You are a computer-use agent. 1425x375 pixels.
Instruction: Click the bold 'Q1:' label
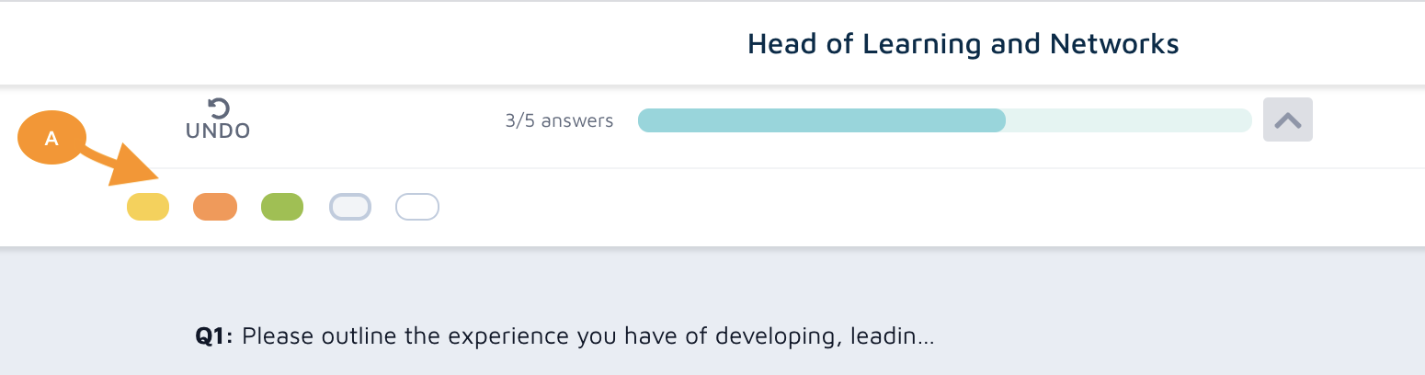click(x=216, y=337)
